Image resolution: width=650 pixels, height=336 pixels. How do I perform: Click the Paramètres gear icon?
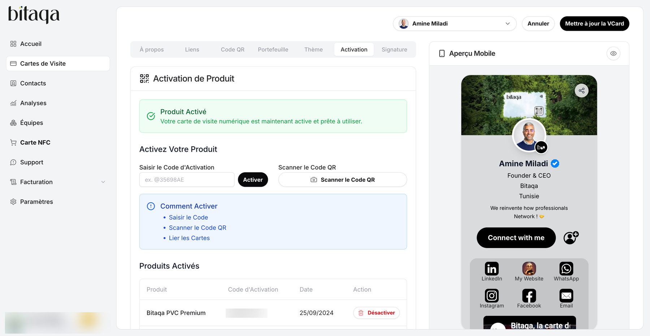(x=13, y=202)
